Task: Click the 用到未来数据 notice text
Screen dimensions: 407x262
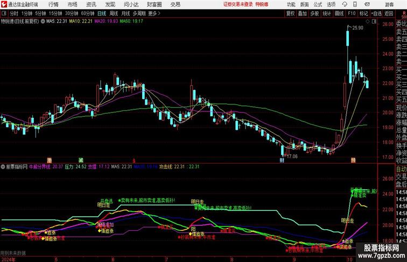Action: tap(13, 253)
